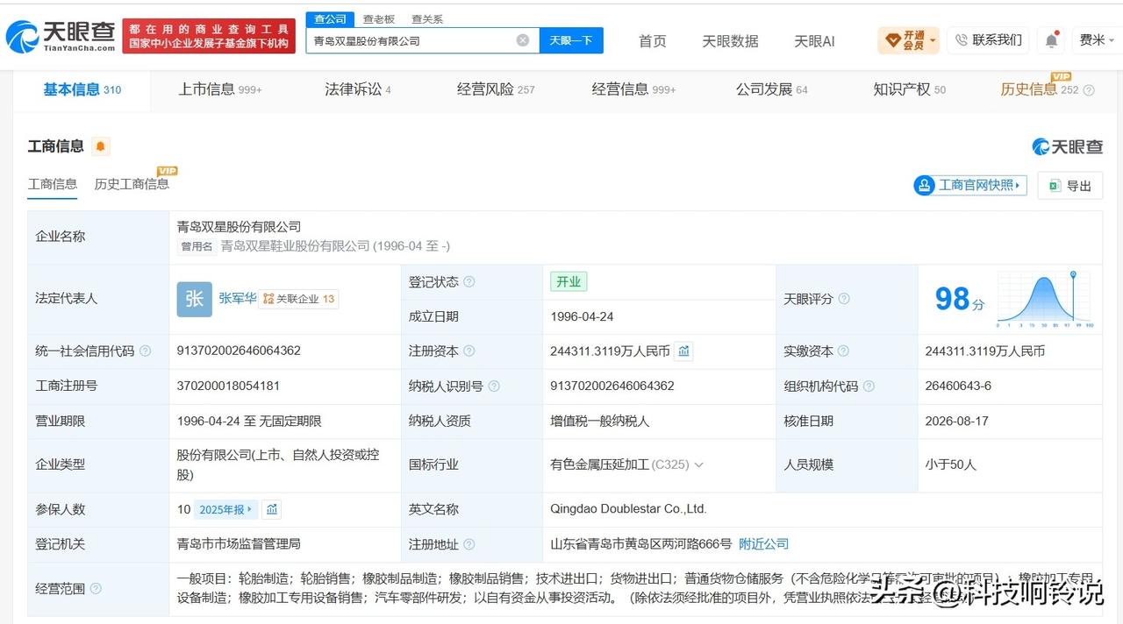Click the phone icon in 联系我们
Screen dimensions: 1123x624
pyautogui.click(x=961, y=40)
